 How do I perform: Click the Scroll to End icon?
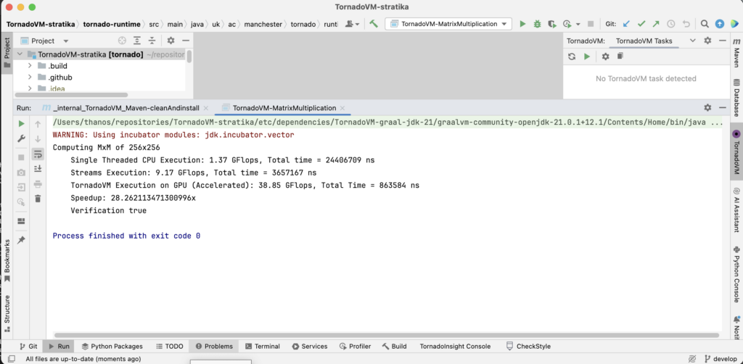(x=38, y=168)
